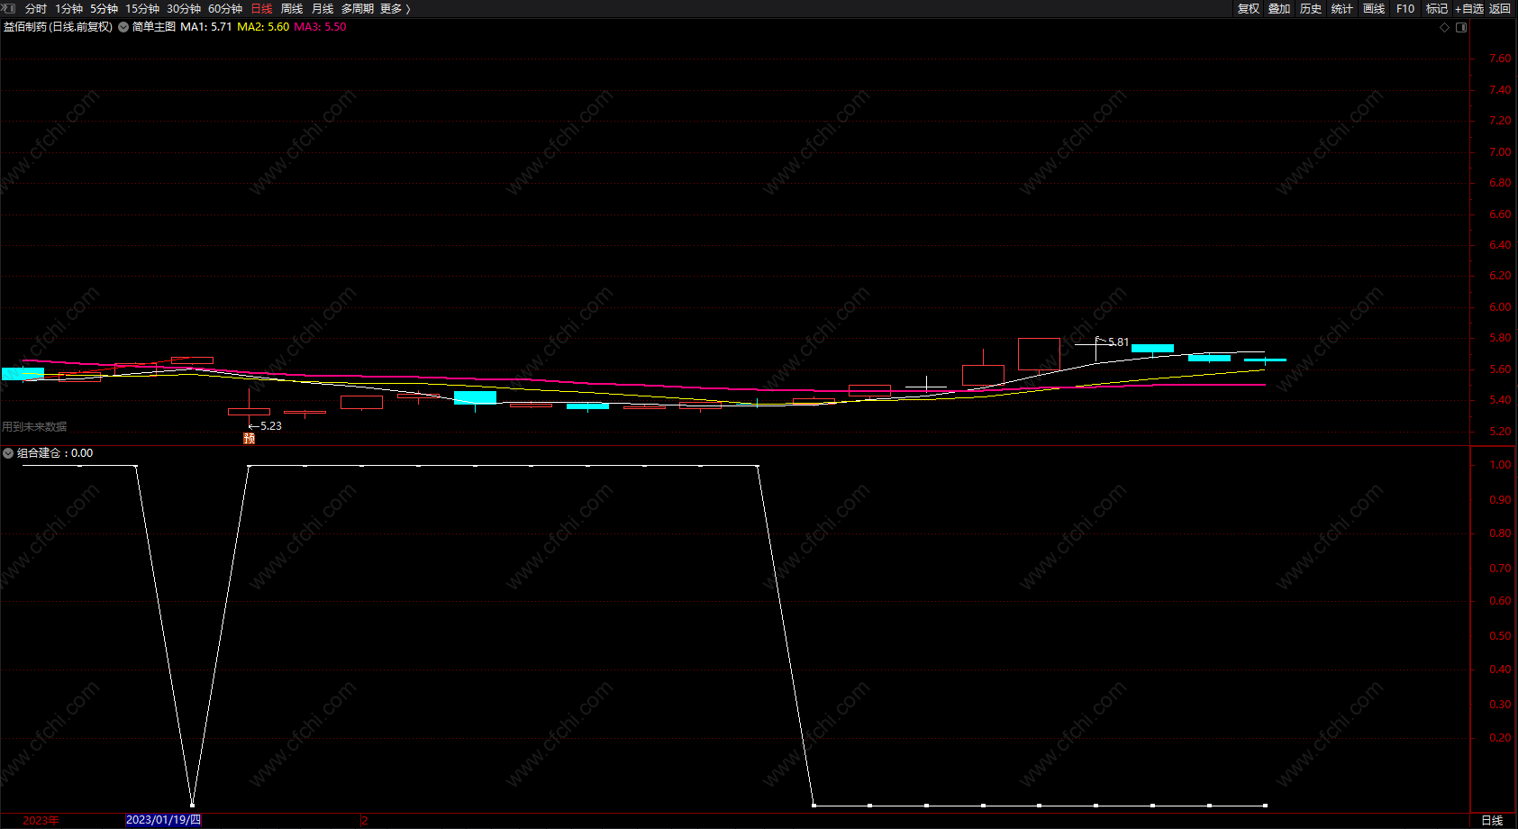Switch to the 周线 weekly chart tab
This screenshot has height=829, width=1518.
[x=292, y=9]
